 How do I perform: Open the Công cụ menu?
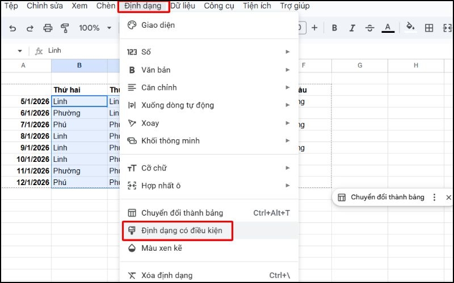click(219, 6)
